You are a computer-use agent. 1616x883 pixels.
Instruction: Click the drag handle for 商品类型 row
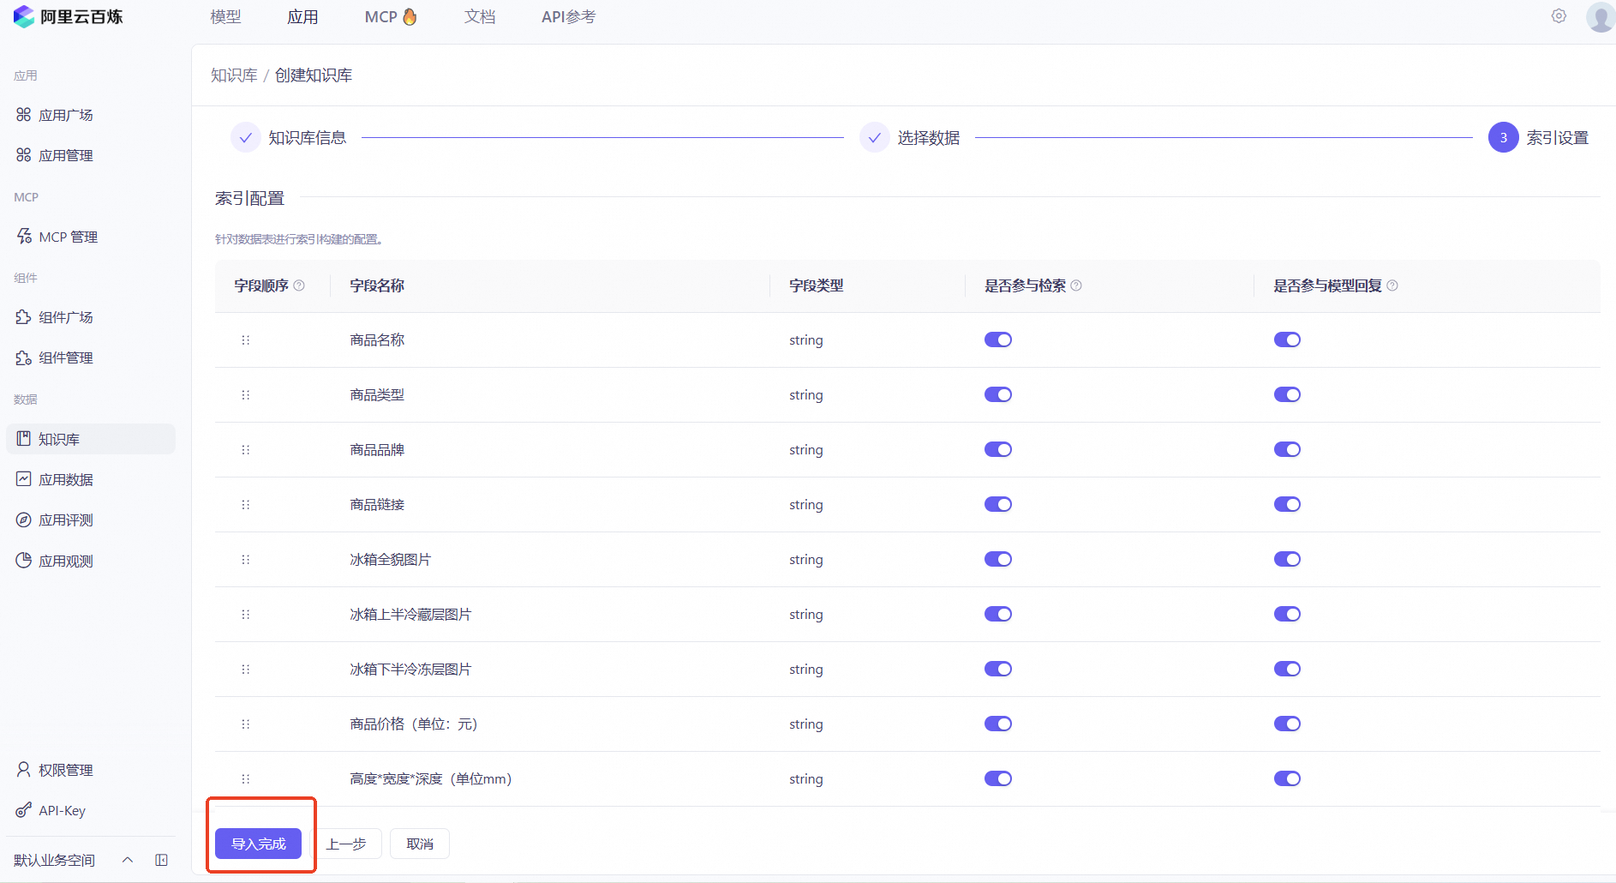[246, 395]
